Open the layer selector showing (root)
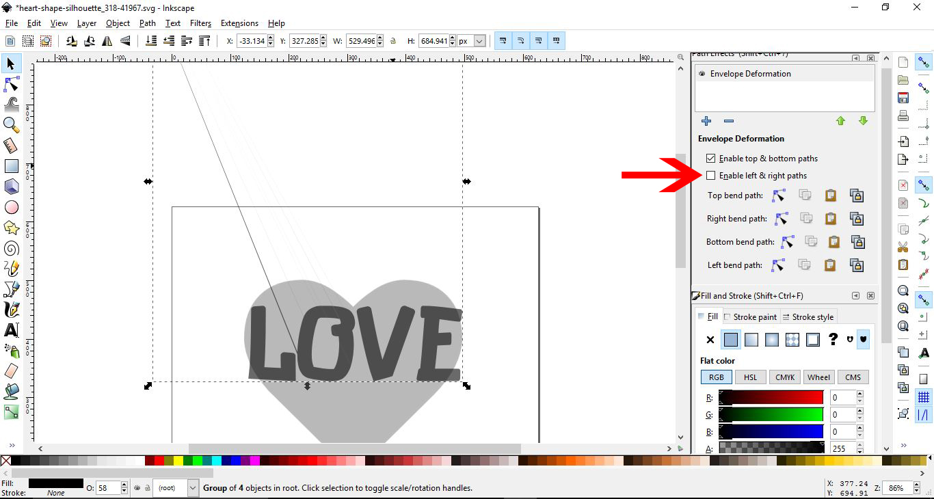This screenshot has width=934, height=499. coord(174,487)
